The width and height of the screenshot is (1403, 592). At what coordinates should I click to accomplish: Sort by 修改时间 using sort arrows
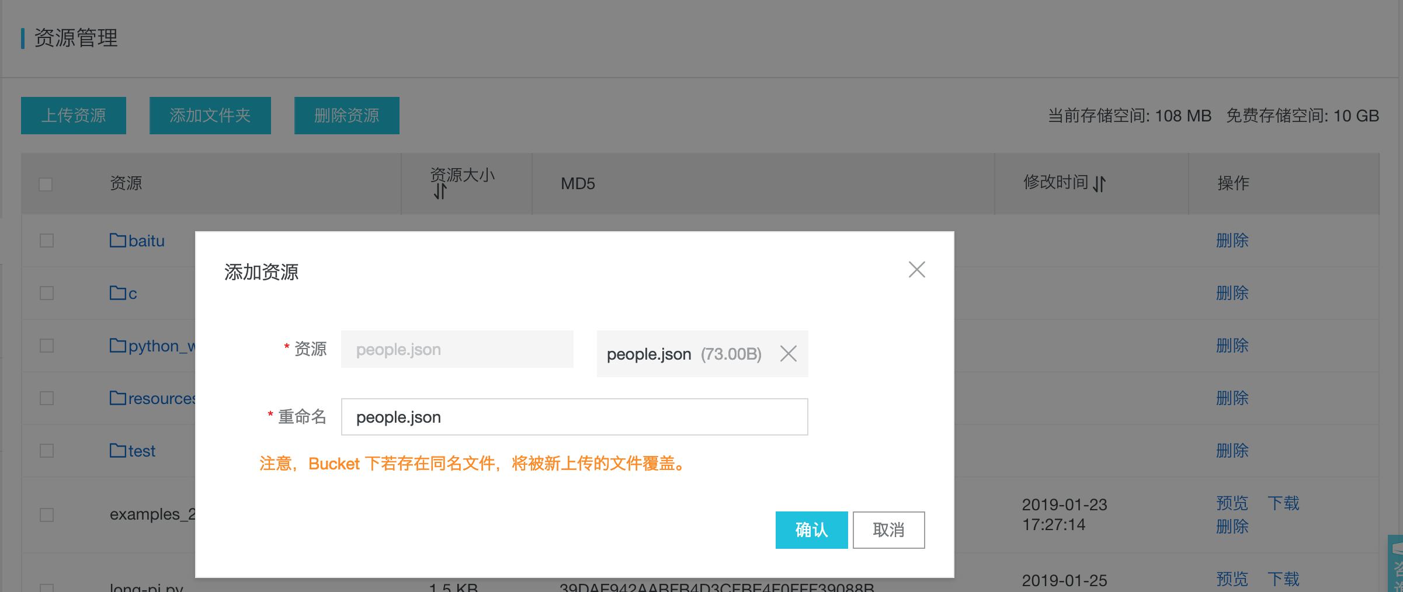[x=1099, y=184]
